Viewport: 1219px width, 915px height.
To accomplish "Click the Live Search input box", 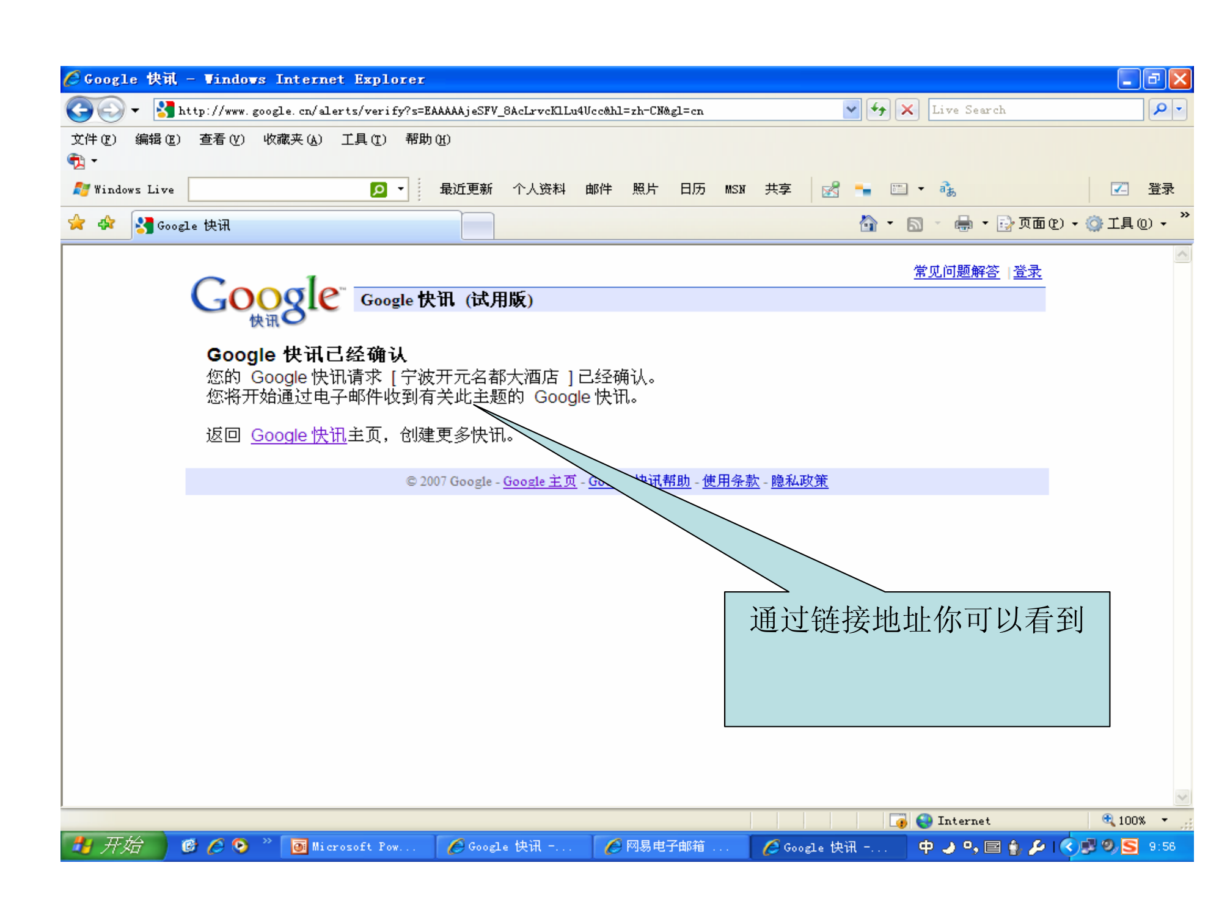I will tap(1035, 110).
